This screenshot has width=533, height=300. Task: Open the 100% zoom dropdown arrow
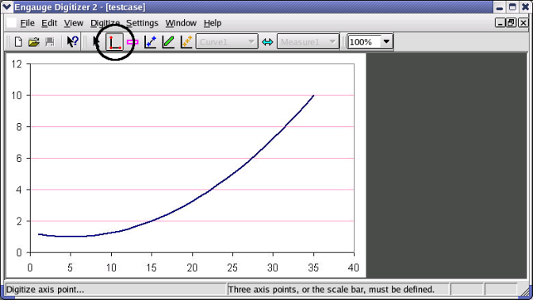(386, 42)
